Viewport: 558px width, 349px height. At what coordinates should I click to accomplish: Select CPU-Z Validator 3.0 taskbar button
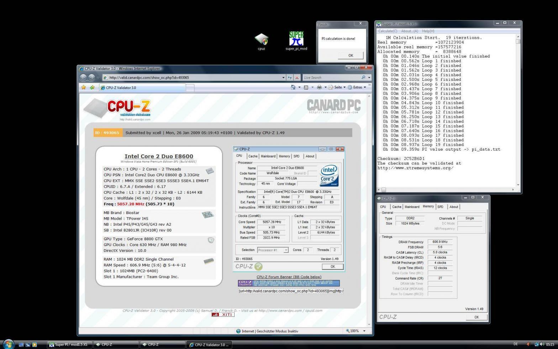(209, 344)
